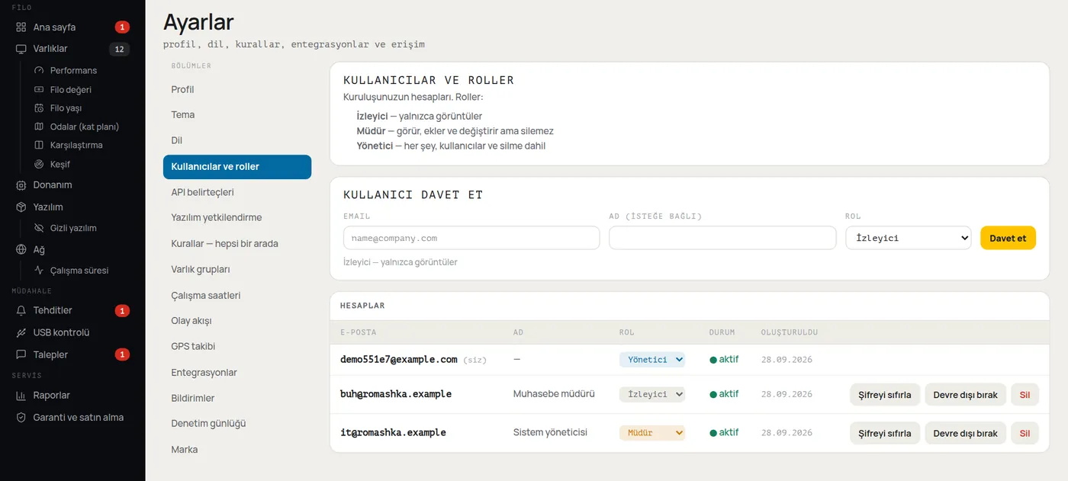The height and width of the screenshot is (481, 1068).
Task: Click the Davet et button
Action: point(1008,238)
